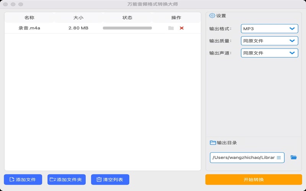The width and height of the screenshot is (306, 191).
Task: Clear the list with 清空列表
Action: [x=110, y=180]
